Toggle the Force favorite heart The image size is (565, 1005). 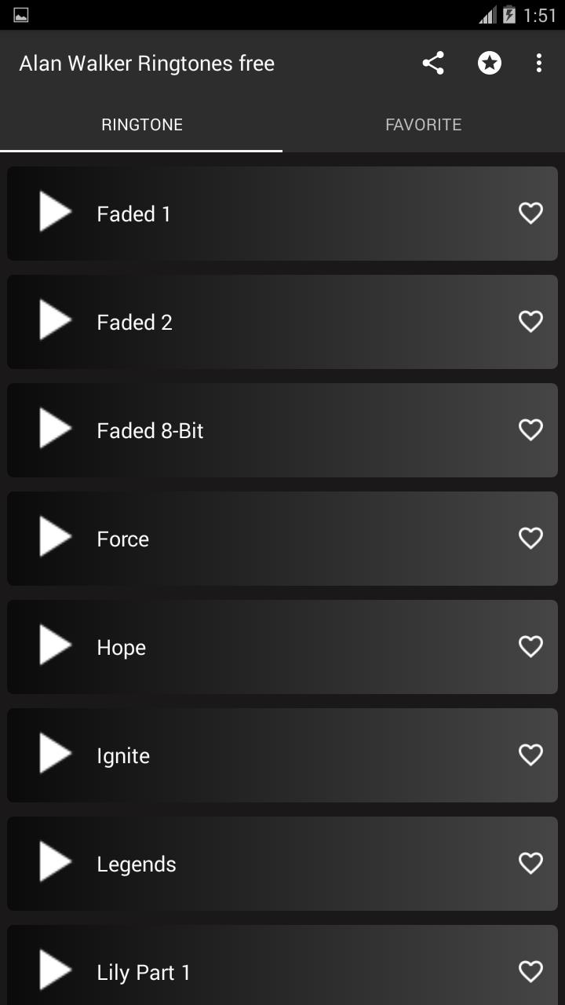pyautogui.click(x=531, y=538)
